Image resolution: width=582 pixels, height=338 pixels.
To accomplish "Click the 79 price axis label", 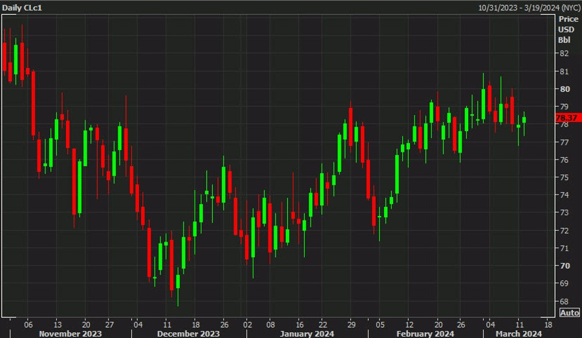I will click(x=564, y=107).
